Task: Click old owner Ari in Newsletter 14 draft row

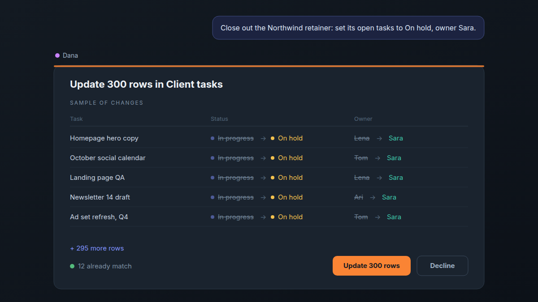Action: 359,197
